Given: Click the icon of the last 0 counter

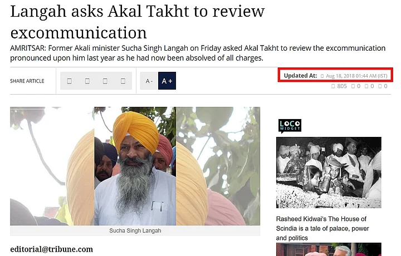Looking at the screenshot, I should tap(380, 86).
